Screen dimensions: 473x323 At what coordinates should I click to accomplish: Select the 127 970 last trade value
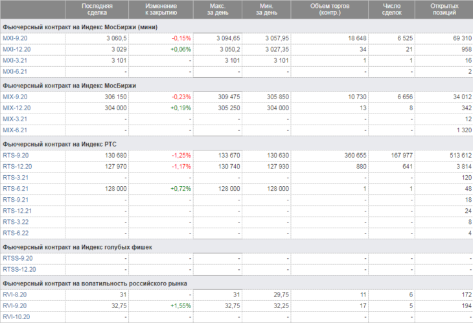pyautogui.click(x=116, y=167)
